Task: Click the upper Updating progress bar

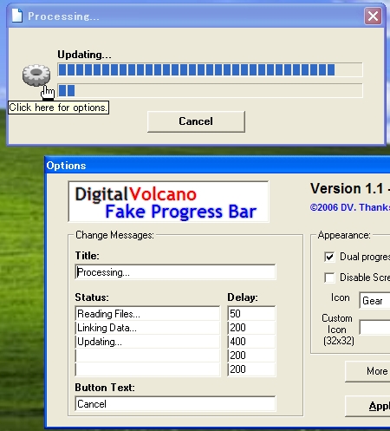Action: 210,69
